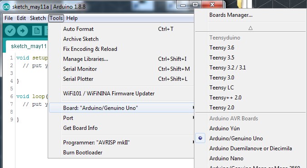Screen dimensions: 307x168
Task: Close the Arduino window
Action: (213, 5)
